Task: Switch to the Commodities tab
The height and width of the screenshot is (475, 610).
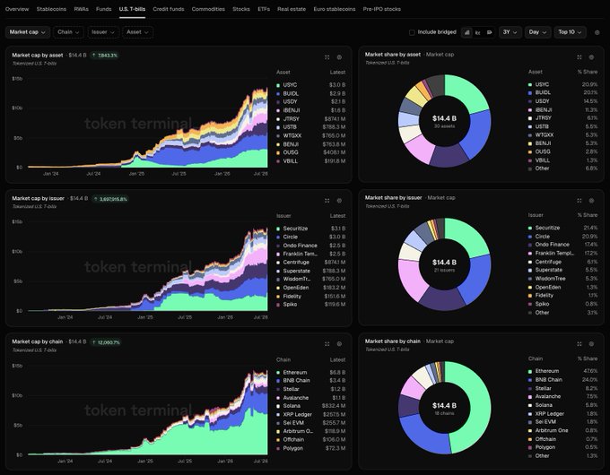Action: [x=208, y=9]
